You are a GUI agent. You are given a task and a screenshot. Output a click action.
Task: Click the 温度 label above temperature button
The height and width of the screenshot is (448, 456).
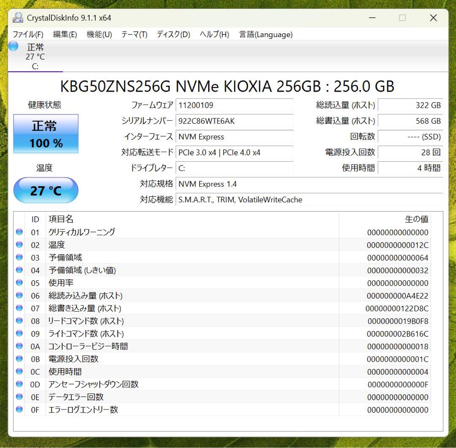[44, 168]
